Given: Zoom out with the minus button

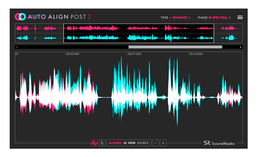Looking at the screenshot, I should point(155,143).
